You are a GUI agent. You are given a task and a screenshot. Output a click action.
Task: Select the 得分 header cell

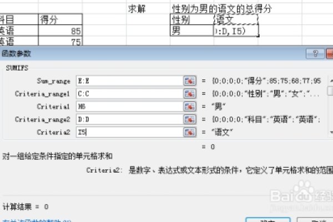coord(60,19)
